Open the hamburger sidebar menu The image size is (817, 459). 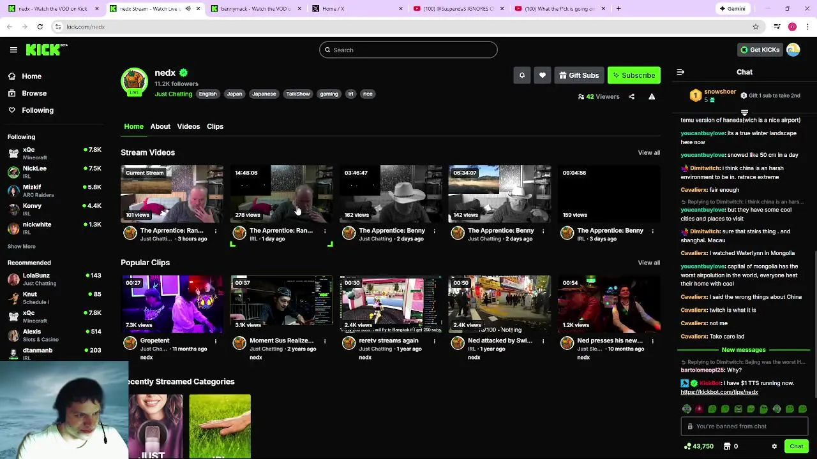click(x=13, y=50)
